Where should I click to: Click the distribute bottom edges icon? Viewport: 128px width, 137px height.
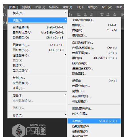click(114, 15)
